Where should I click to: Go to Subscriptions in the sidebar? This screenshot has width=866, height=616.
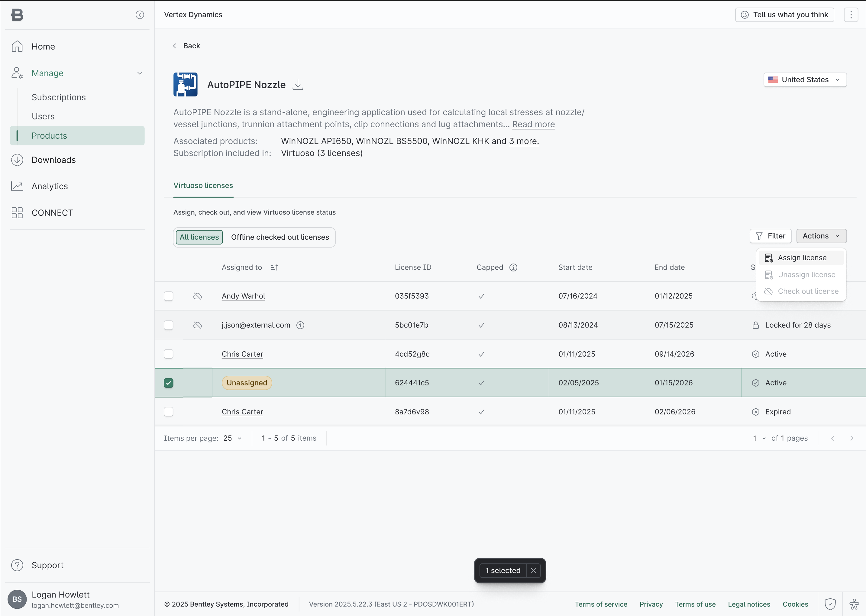point(59,98)
